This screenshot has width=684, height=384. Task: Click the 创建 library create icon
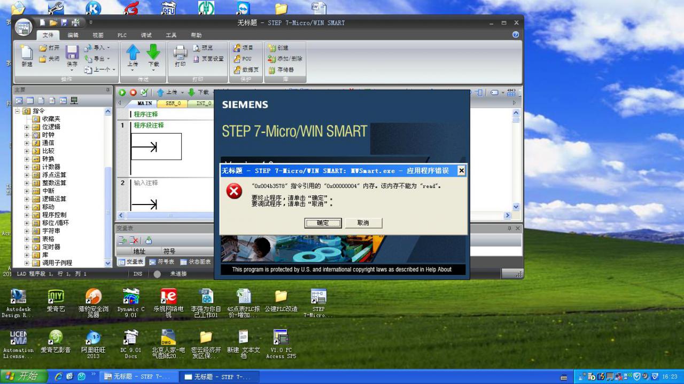(272, 48)
